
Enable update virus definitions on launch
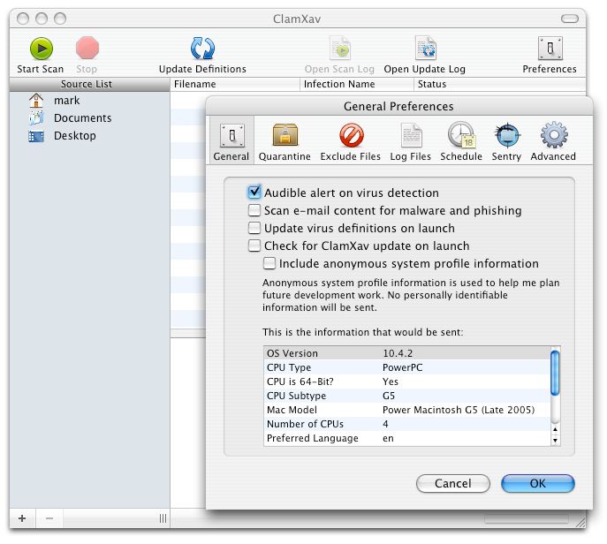click(x=255, y=229)
